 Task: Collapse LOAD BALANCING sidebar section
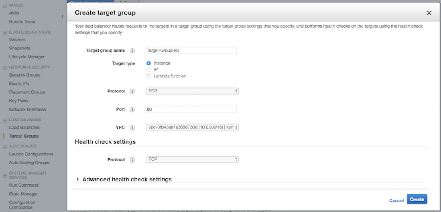point(5,120)
